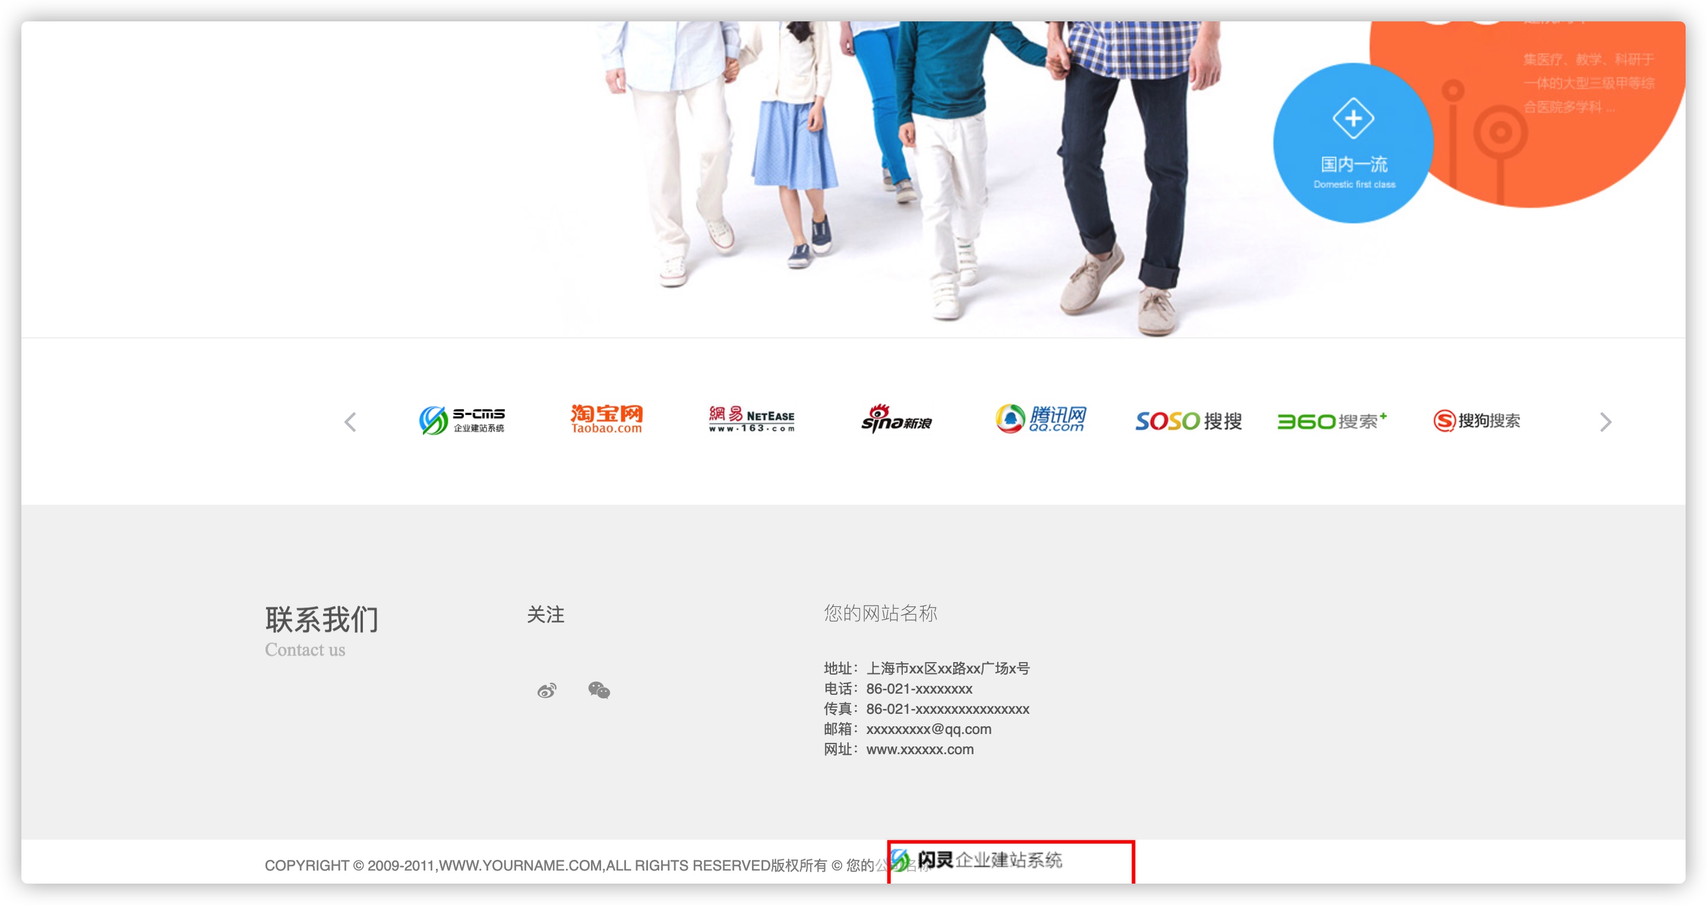Advance partner logos with right chevron
Viewport: 1707px width, 905px height.
(x=1605, y=422)
